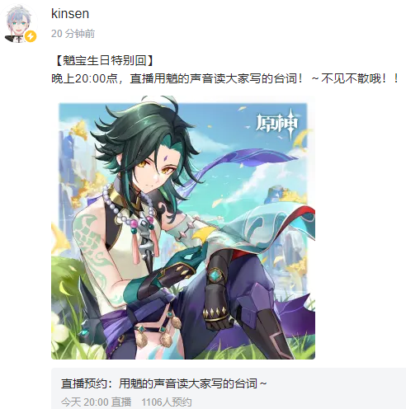Open the 直播预约 reservation card title
The image size is (406, 409).
tap(163, 383)
